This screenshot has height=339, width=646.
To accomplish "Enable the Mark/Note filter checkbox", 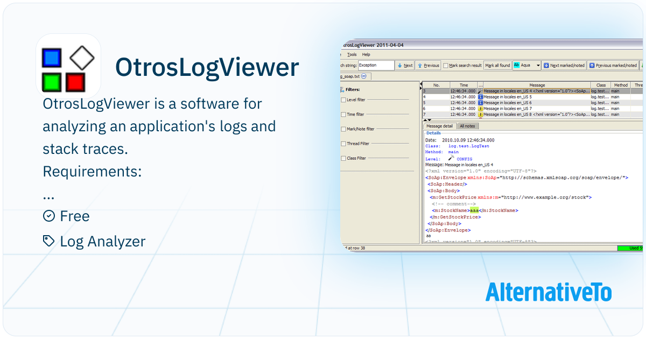I will click(343, 129).
